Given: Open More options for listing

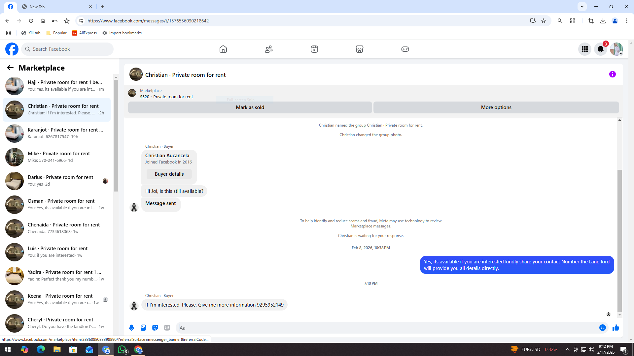Looking at the screenshot, I should [x=496, y=107].
